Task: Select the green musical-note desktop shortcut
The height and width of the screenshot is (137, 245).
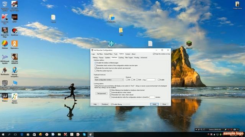Action: point(15,98)
